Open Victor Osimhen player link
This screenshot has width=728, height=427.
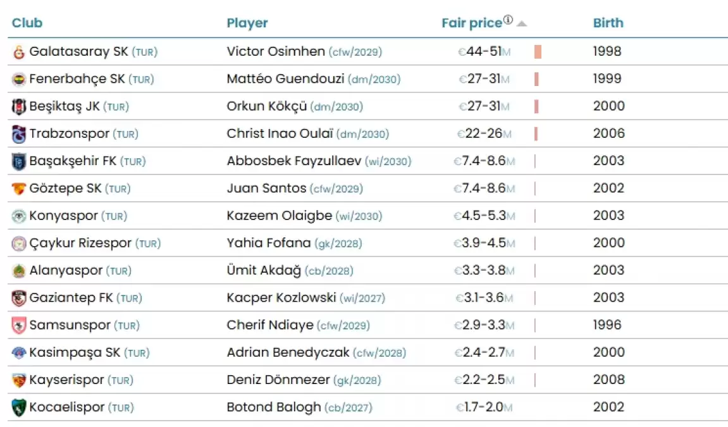click(276, 52)
